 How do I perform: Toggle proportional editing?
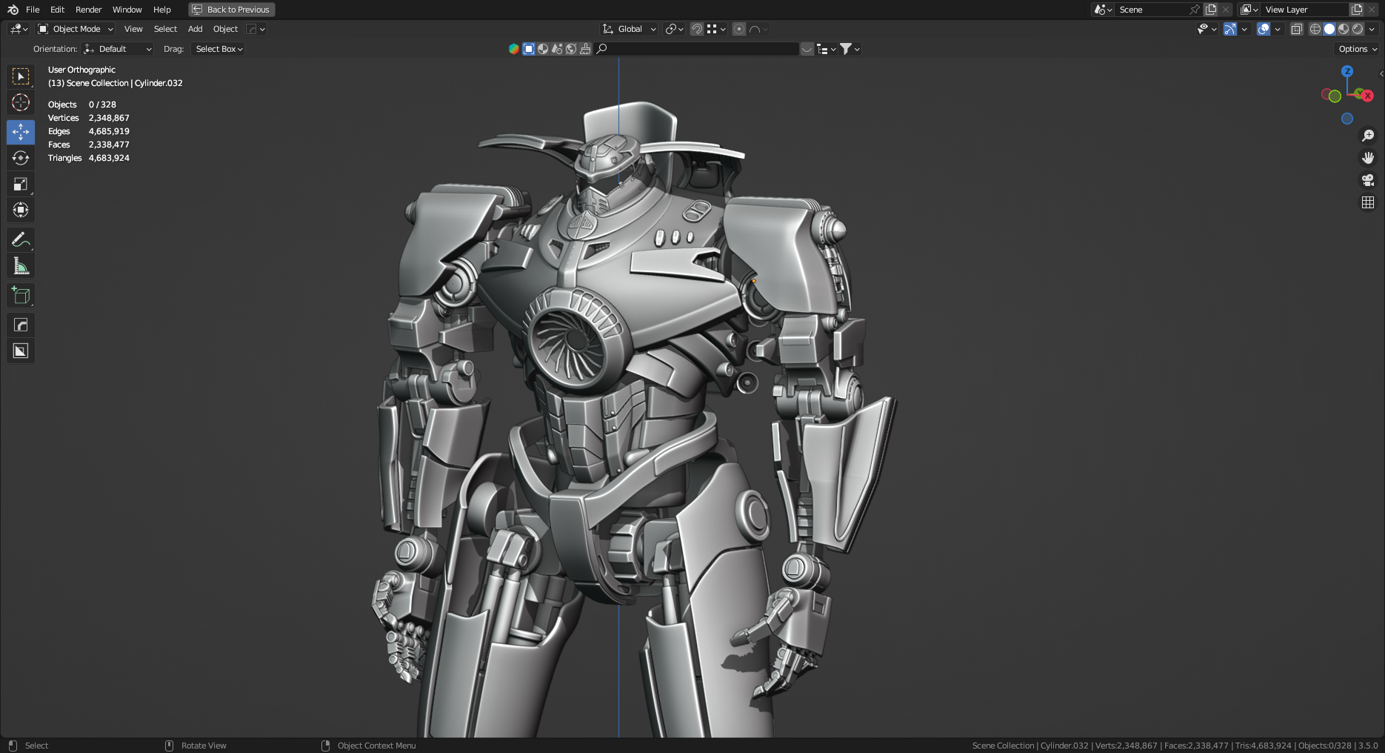[x=739, y=29]
